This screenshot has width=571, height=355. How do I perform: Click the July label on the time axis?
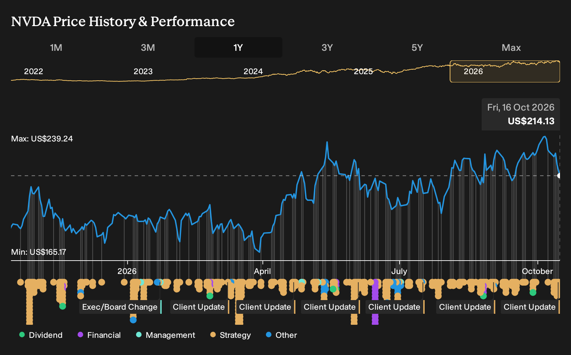tap(399, 271)
